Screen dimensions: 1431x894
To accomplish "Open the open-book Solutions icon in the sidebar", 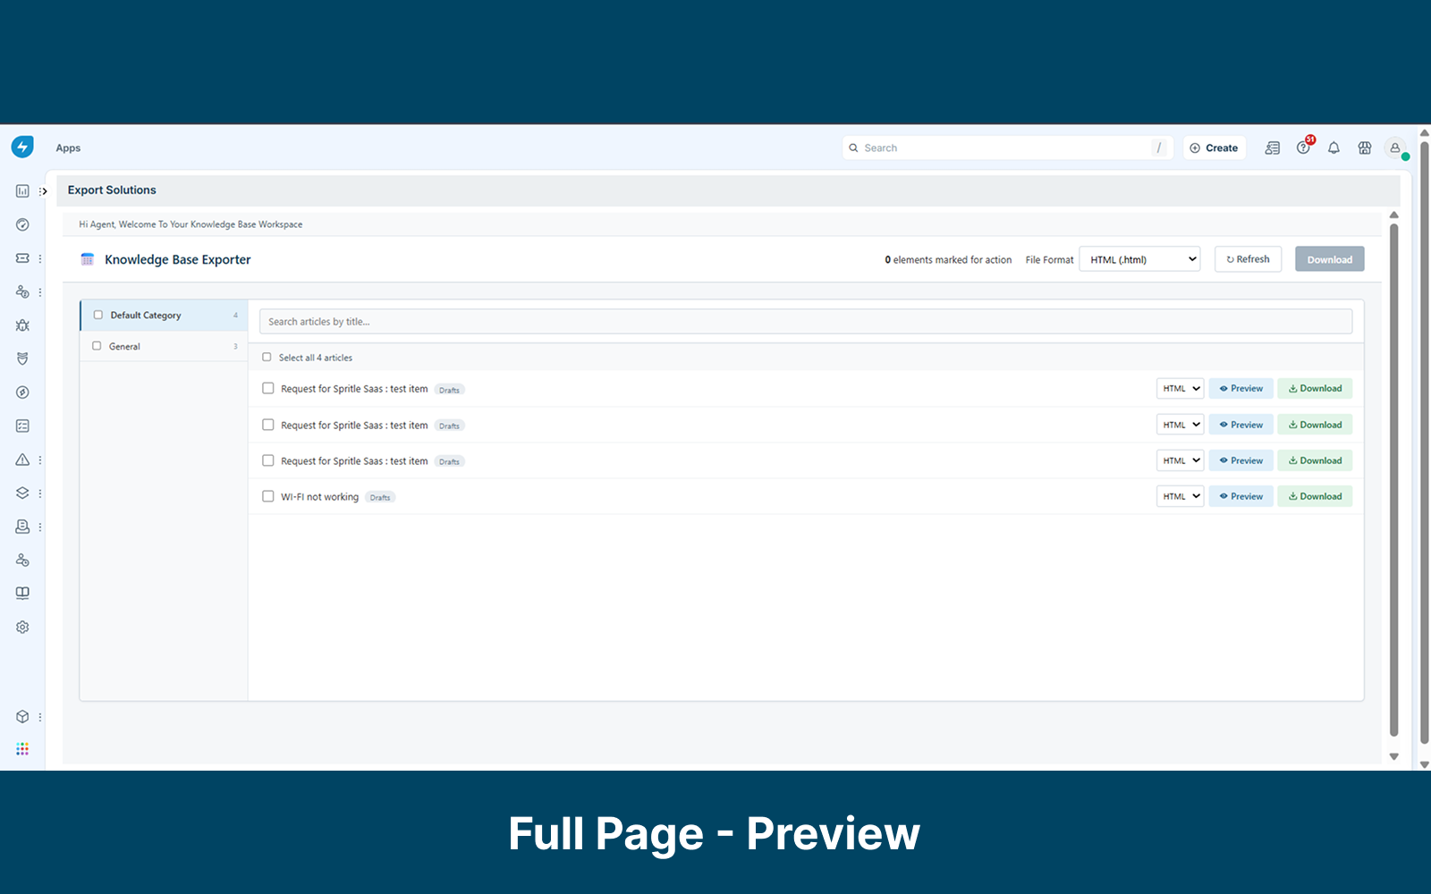I will (22, 594).
